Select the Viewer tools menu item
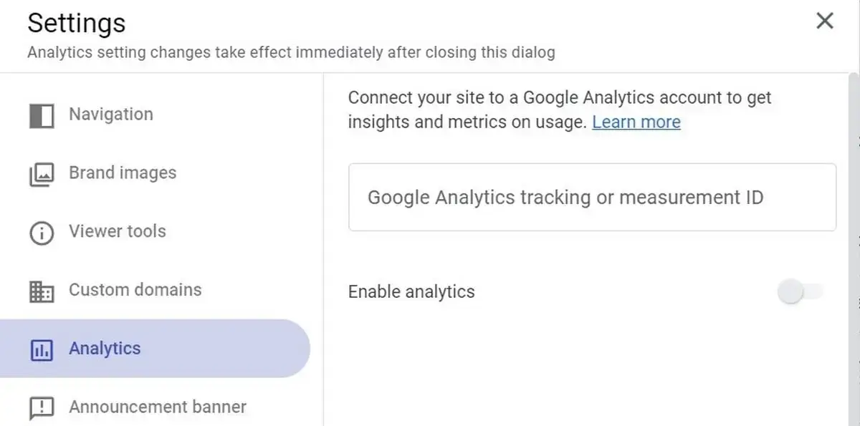 coord(117,231)
